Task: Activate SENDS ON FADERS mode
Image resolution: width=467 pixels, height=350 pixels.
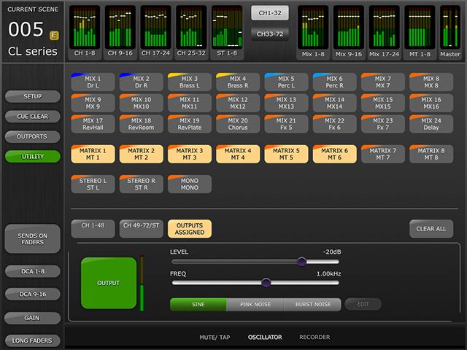Action: point(32,239)
